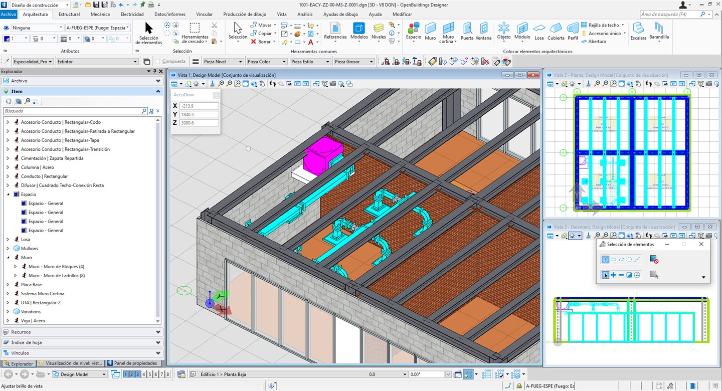Open the Archivo menu

pos(9,15)
